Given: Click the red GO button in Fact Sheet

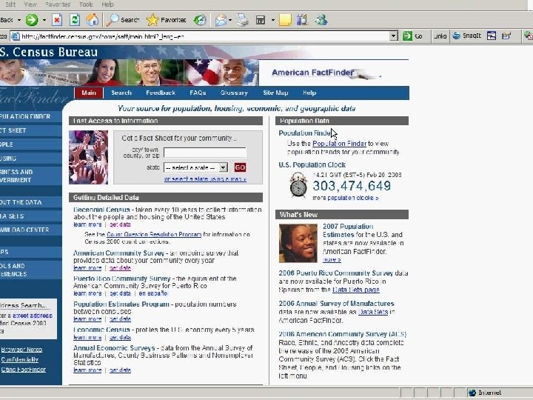Looking at the screenshot, I should pyautogui.click(x=240, y=167).
